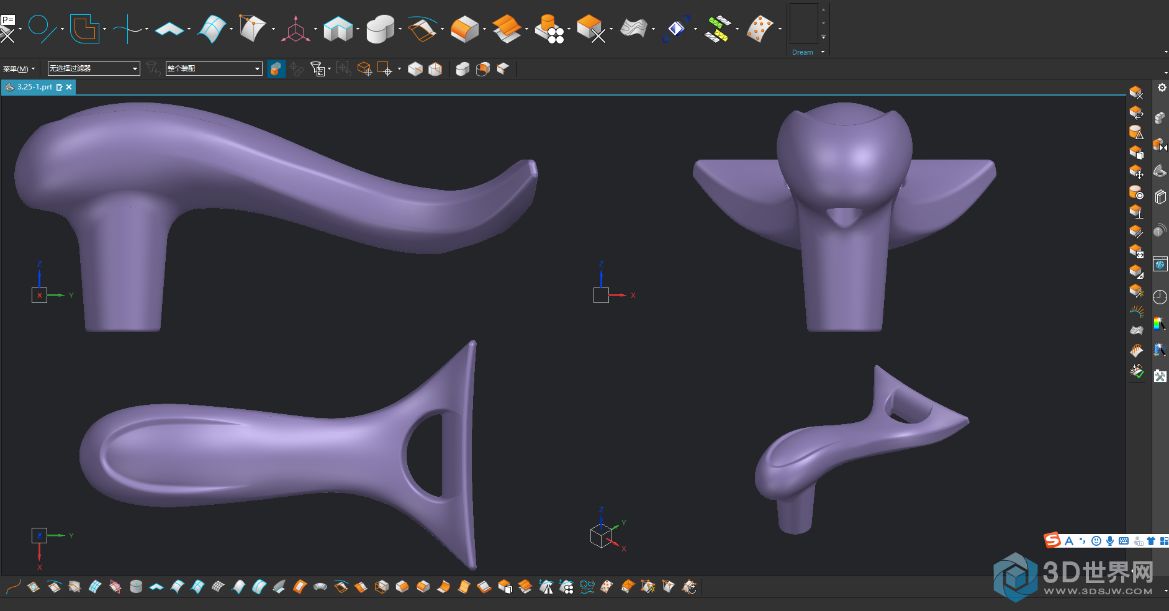1169x611 pixels.
Task: Click the orange-sectioned cylinder icon
Action: tap(482, 69)
